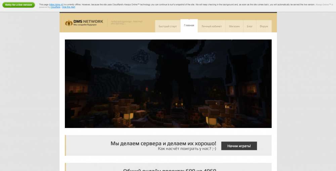
Task: Click the Начни играть! button
Action: [x=239, y=146]
